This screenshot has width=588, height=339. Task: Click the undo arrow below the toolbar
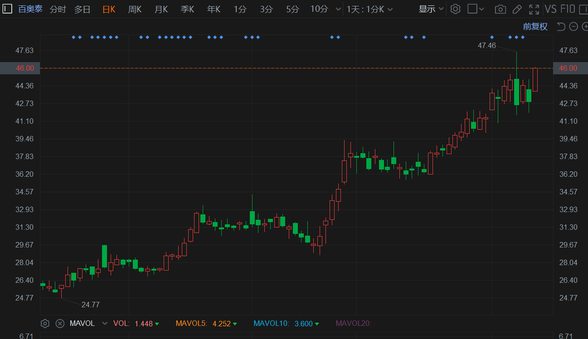(x=561, y=27)
